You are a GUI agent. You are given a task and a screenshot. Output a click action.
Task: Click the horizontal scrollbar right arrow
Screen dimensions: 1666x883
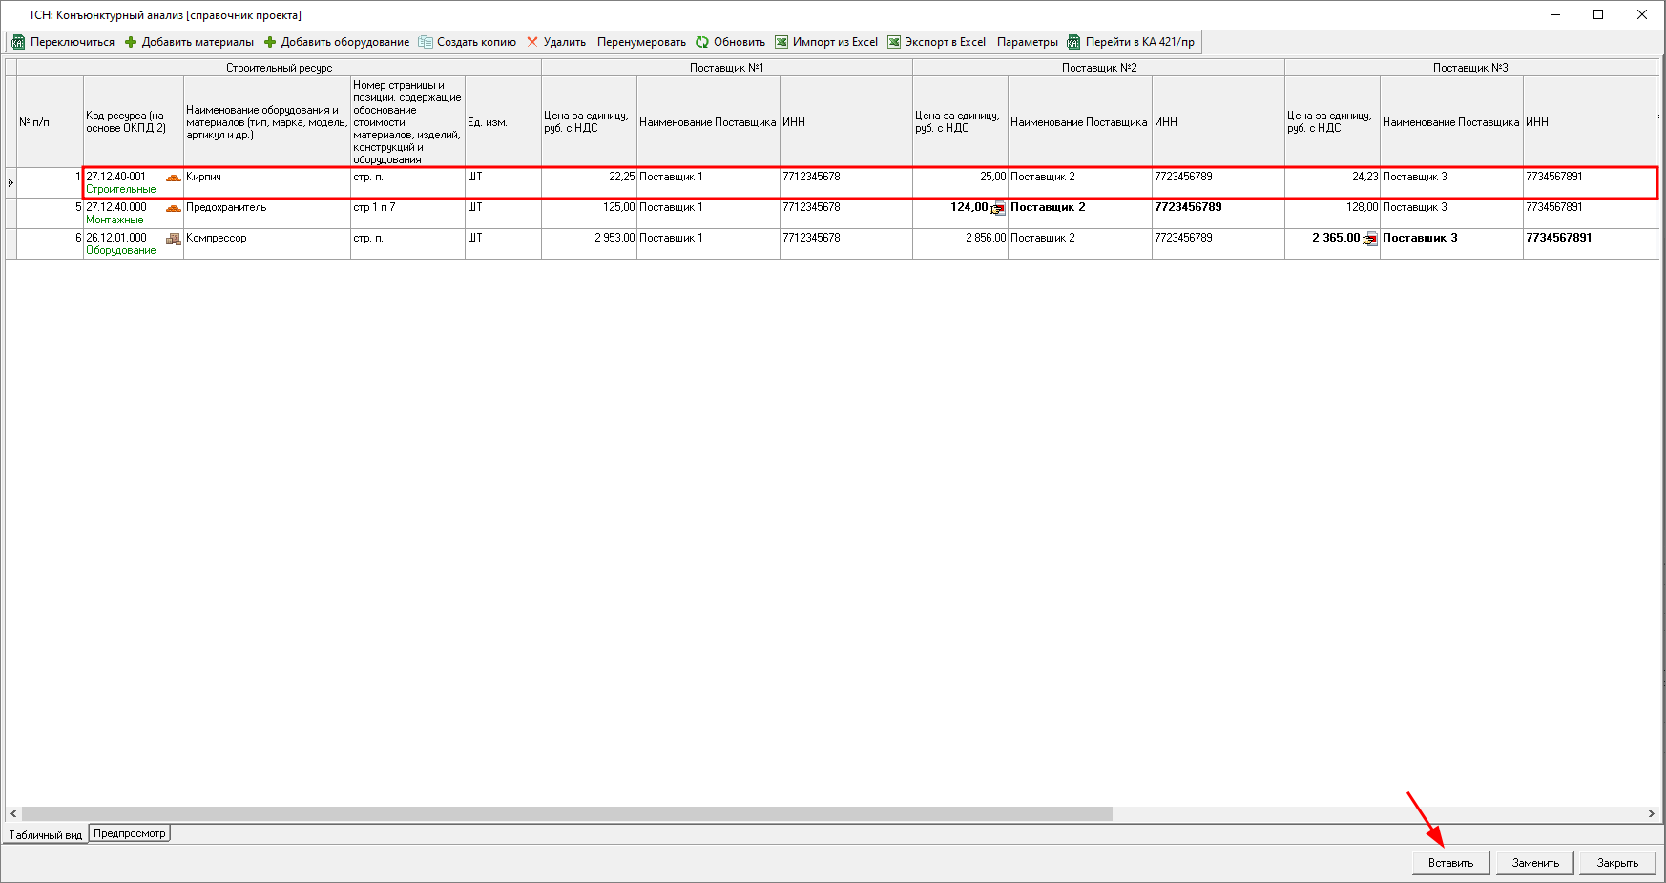1651,814
